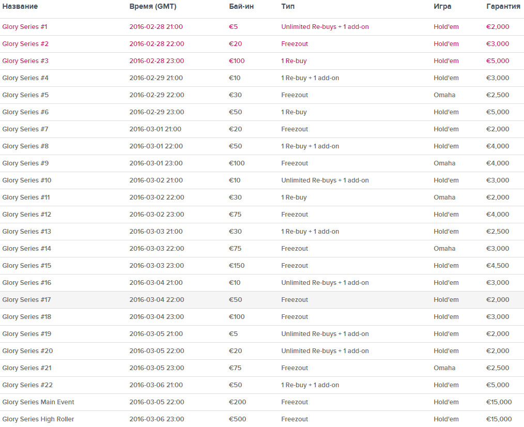Select the Glory Series #16 row name
This screenshot has width=524, height=427.
(x=27, y=283)
